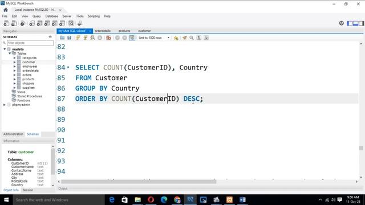Toggle the right sidebar panel visibility
Viewport: 365px width, 205px height.
click(x=361, y=23)
